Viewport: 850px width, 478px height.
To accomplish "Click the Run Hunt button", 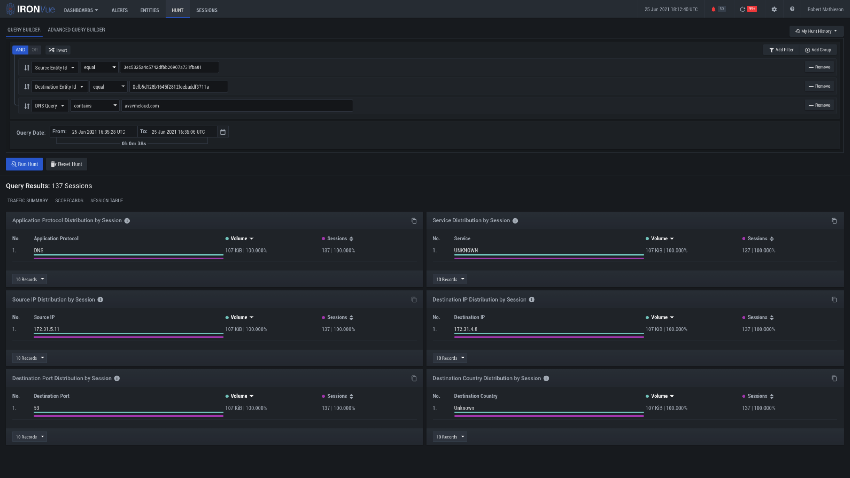I will [x=25, y=164].
